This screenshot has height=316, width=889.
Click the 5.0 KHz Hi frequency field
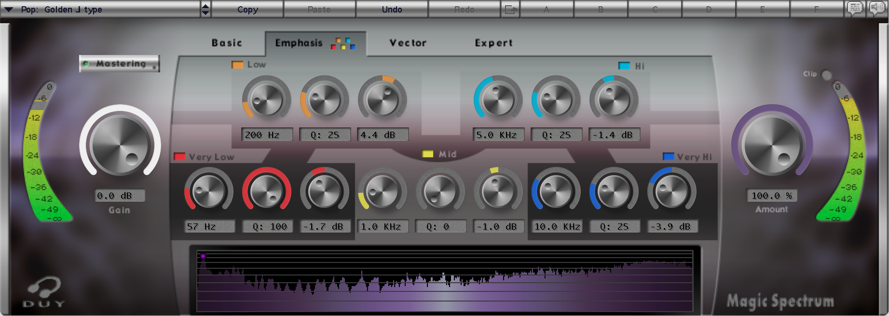coord(498,135)
